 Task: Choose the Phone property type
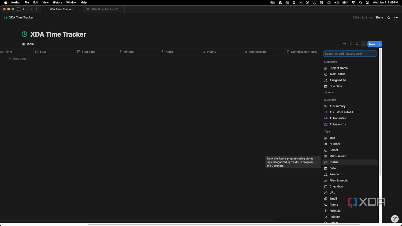pos(350,205)
